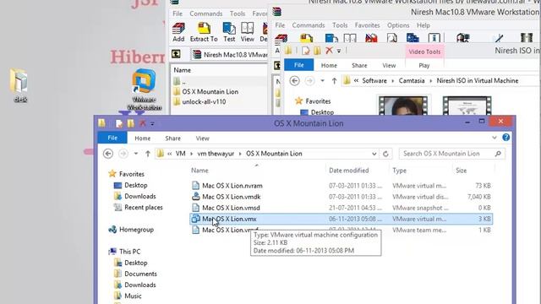Select the person video thumbnail in Niresh ISO window
541x304 pixels.
point(403,105)
